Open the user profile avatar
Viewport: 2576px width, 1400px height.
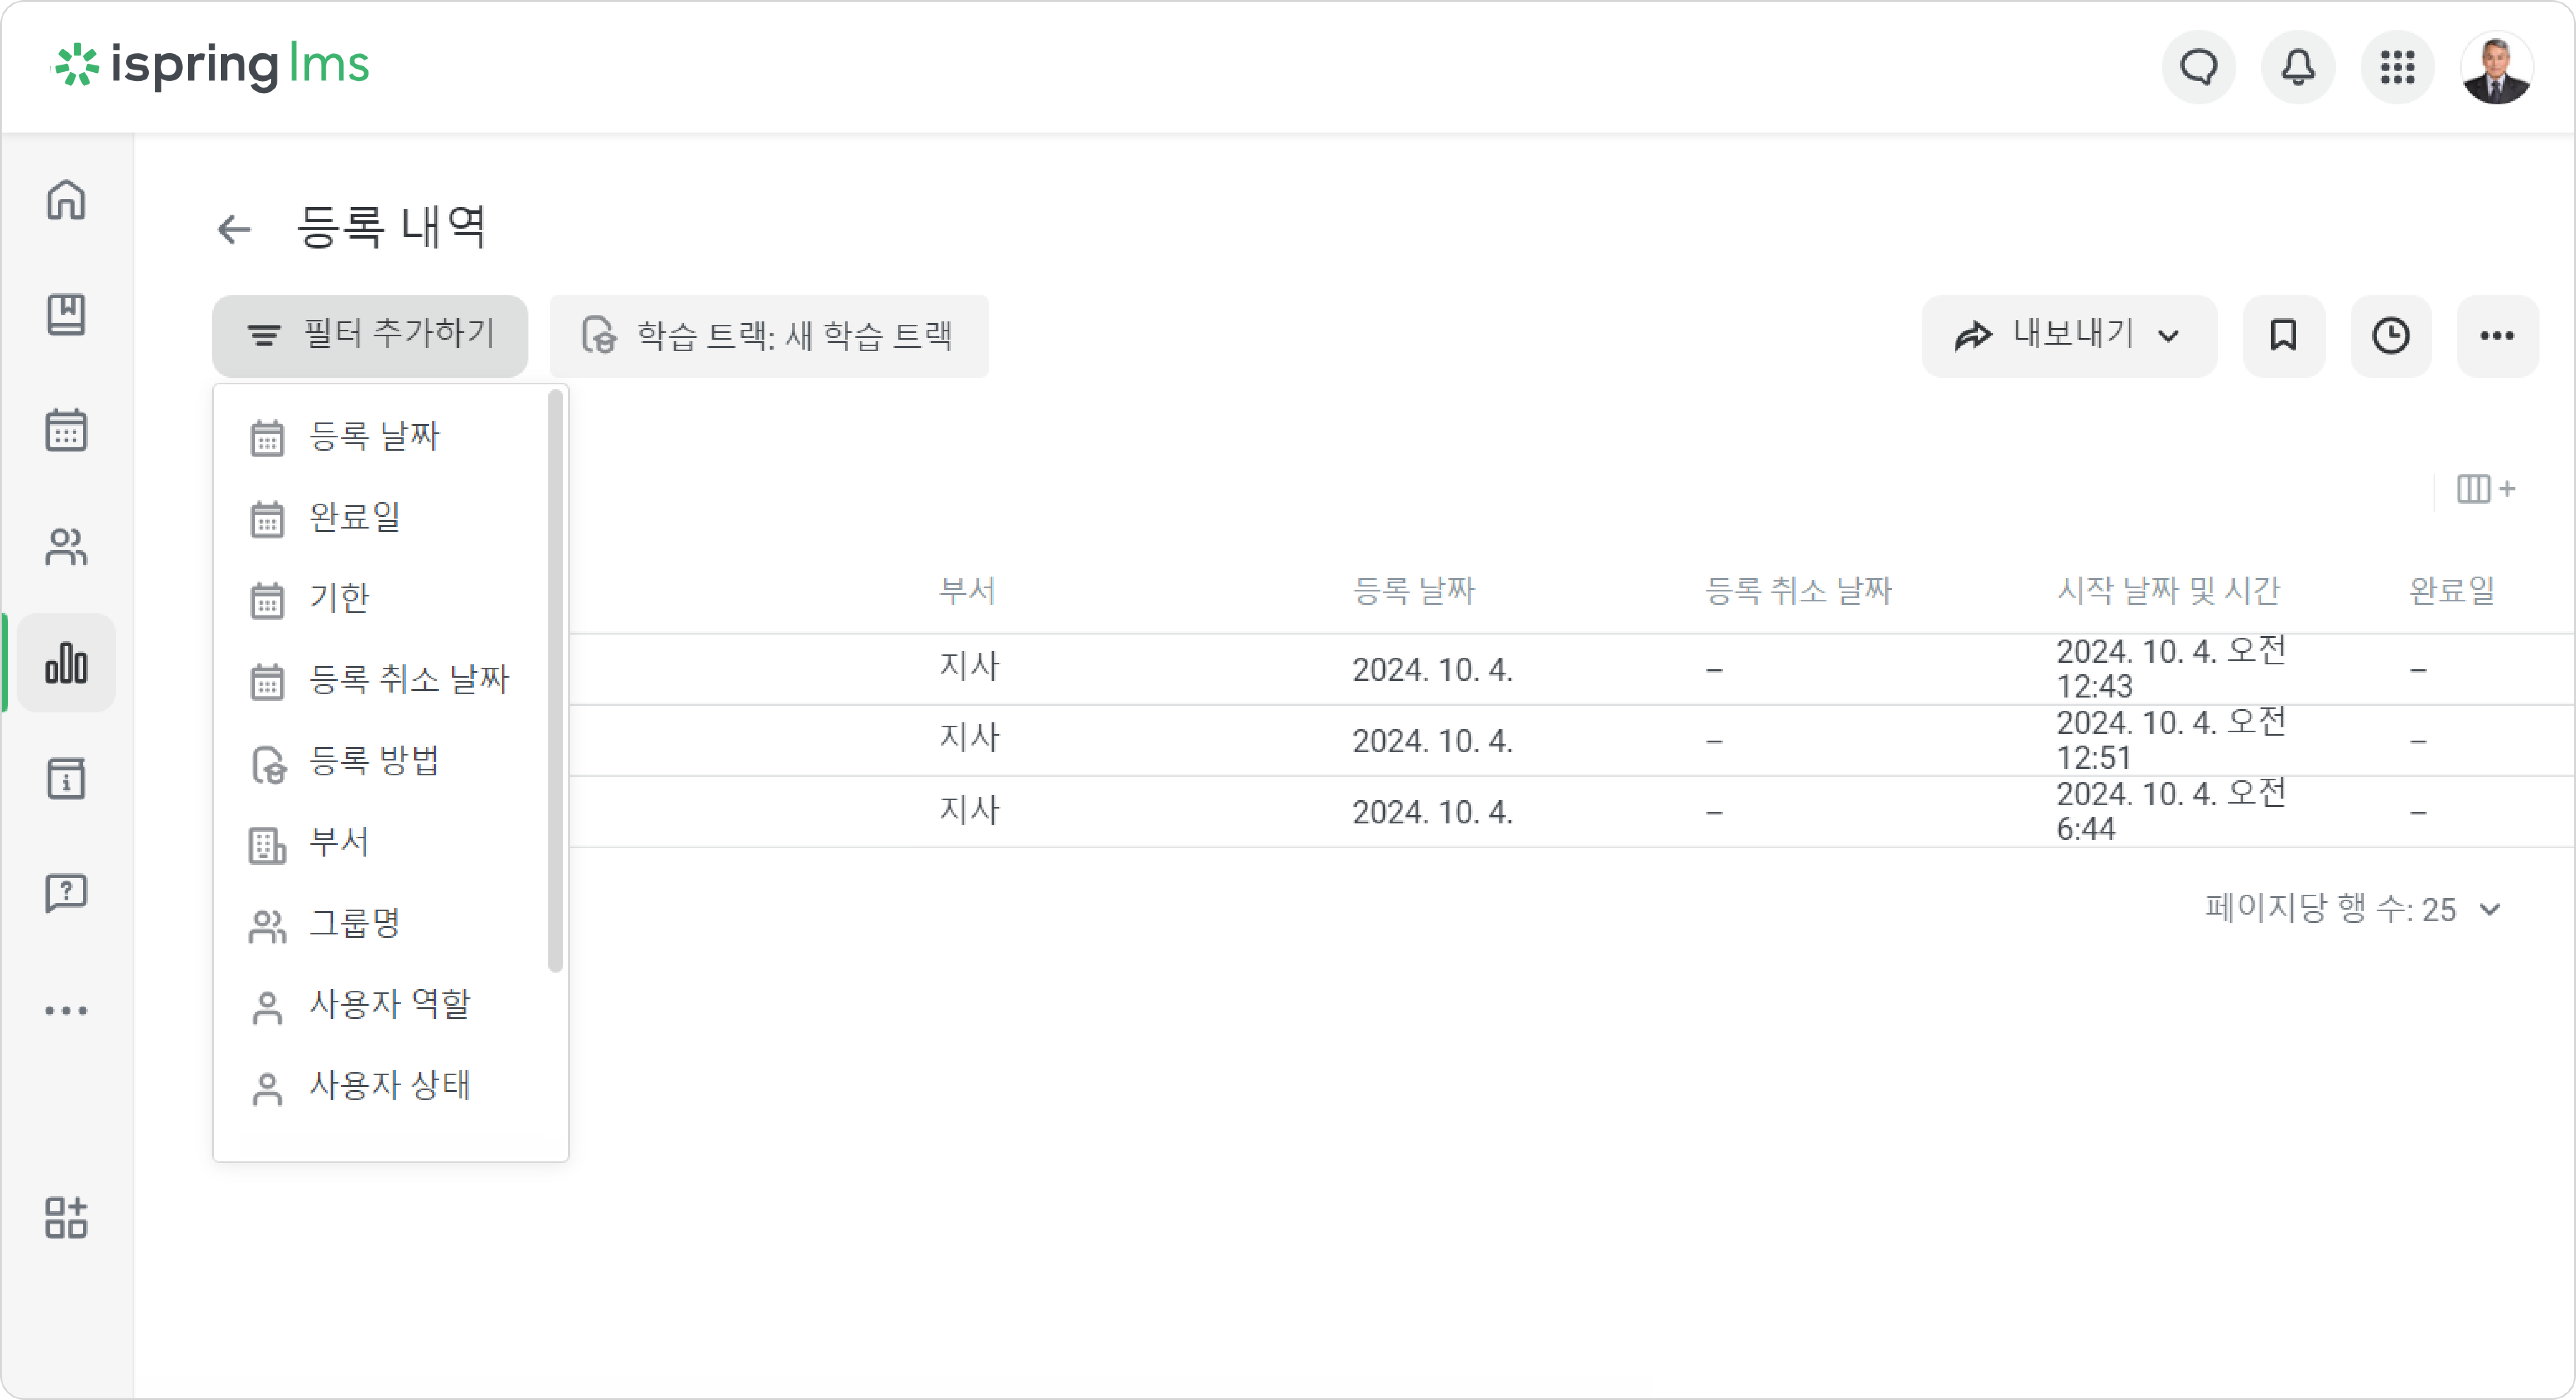(x=2496, y=67)
